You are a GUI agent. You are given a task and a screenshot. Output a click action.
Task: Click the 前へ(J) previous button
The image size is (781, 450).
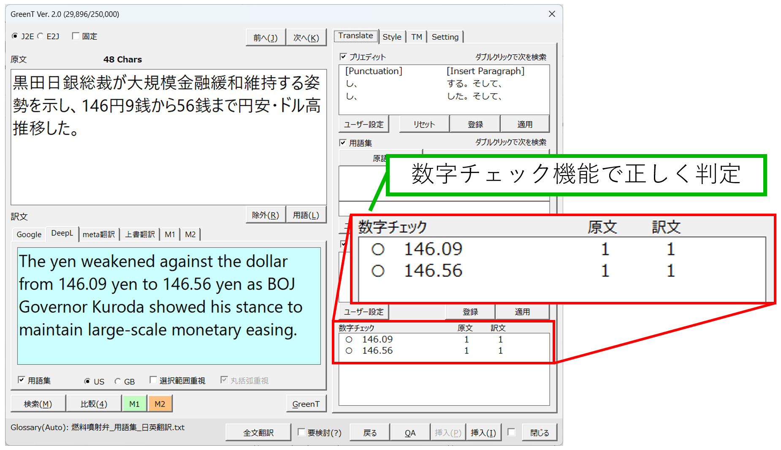point(265,38)
